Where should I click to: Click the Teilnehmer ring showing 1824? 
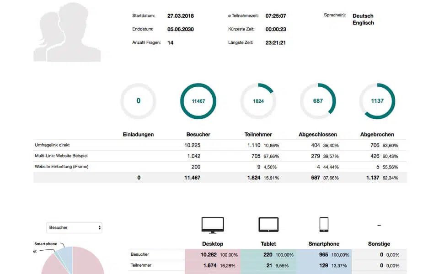coord(258,101)
